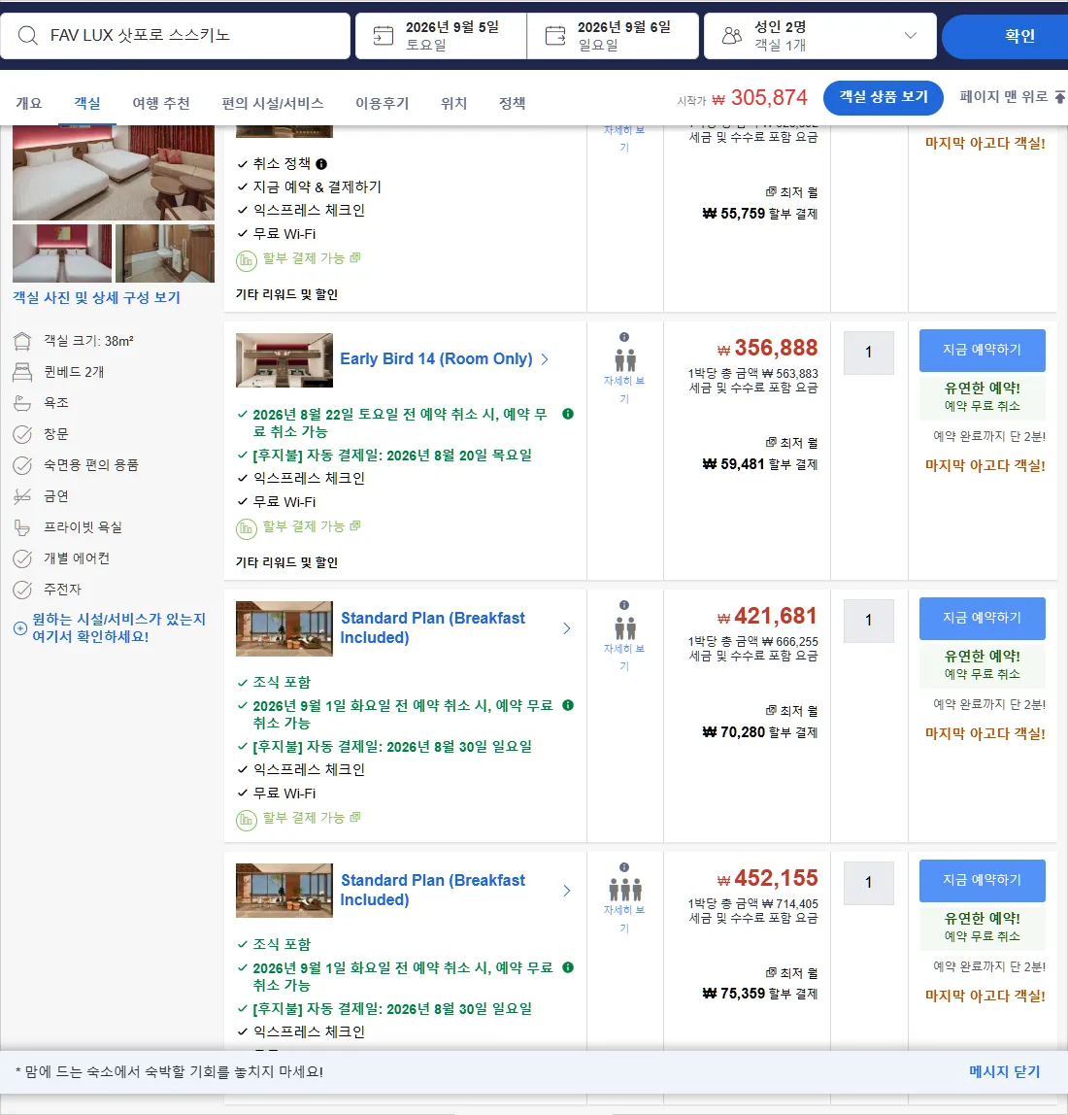Click info icon by 9월 1일 cancellation, ₩452,155 plan

567,967
